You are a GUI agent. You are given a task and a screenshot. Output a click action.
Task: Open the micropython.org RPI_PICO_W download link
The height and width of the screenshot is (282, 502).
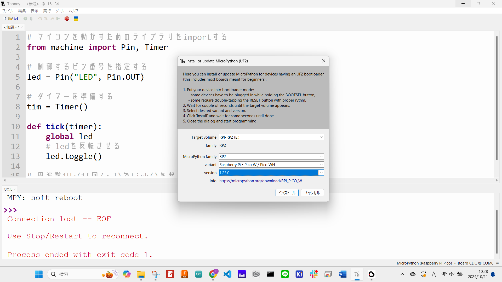(260, 181)
